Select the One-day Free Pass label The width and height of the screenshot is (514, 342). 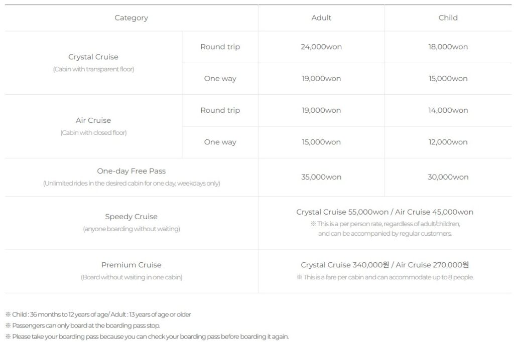(131, 171)
